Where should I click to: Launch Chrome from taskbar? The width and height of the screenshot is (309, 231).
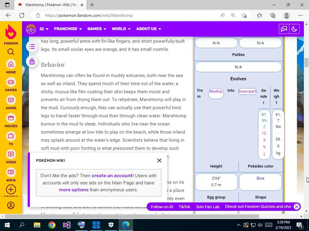[52, 225]
